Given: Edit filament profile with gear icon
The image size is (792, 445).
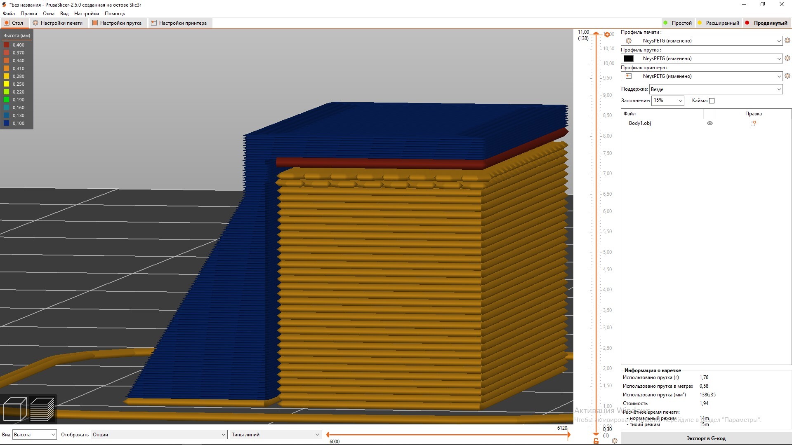Looking at the screenshot, I should pyautogui.click(x=787, y=58).
